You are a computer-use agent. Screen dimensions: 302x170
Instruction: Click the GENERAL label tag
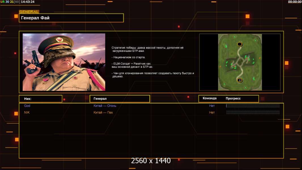pyautogui.click(x=29, y=12)
